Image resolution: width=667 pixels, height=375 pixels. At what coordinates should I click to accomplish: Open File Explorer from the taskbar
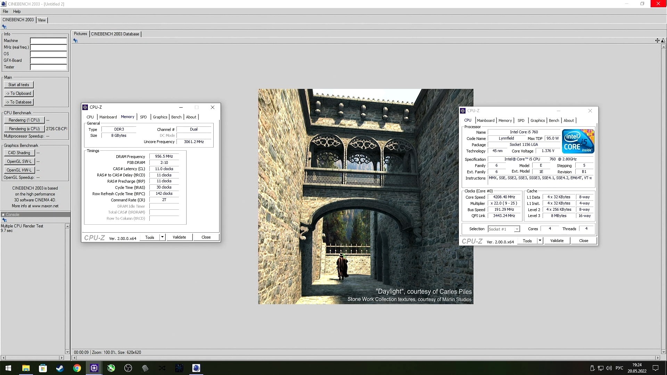(26, 368)
